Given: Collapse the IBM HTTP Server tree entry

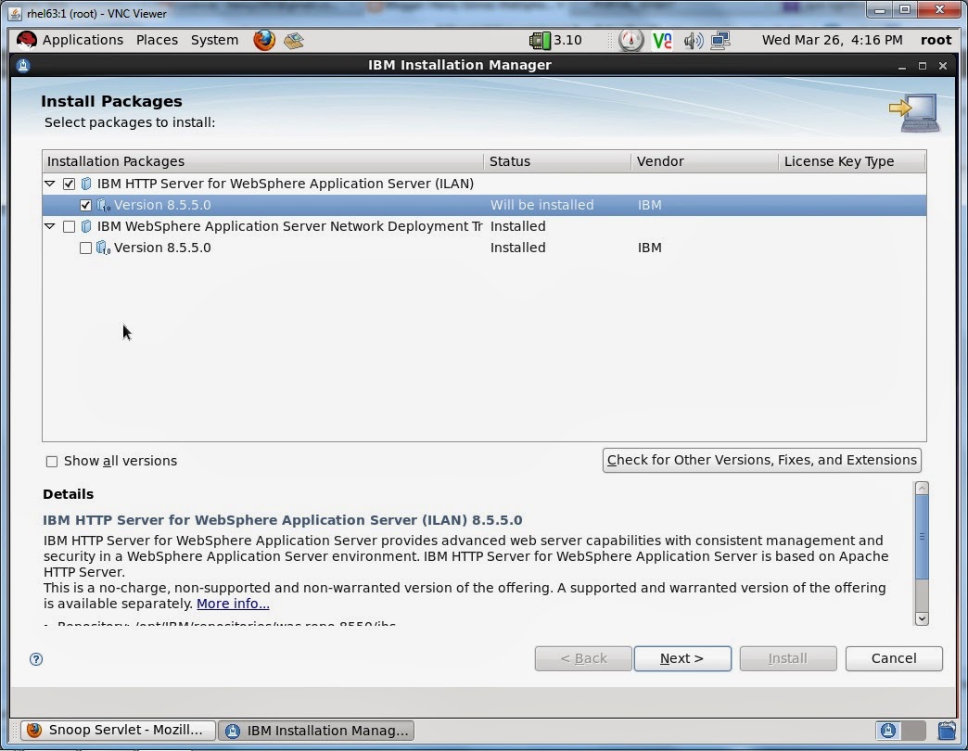Looking at the screenshot, I should [x=49, y=184].
